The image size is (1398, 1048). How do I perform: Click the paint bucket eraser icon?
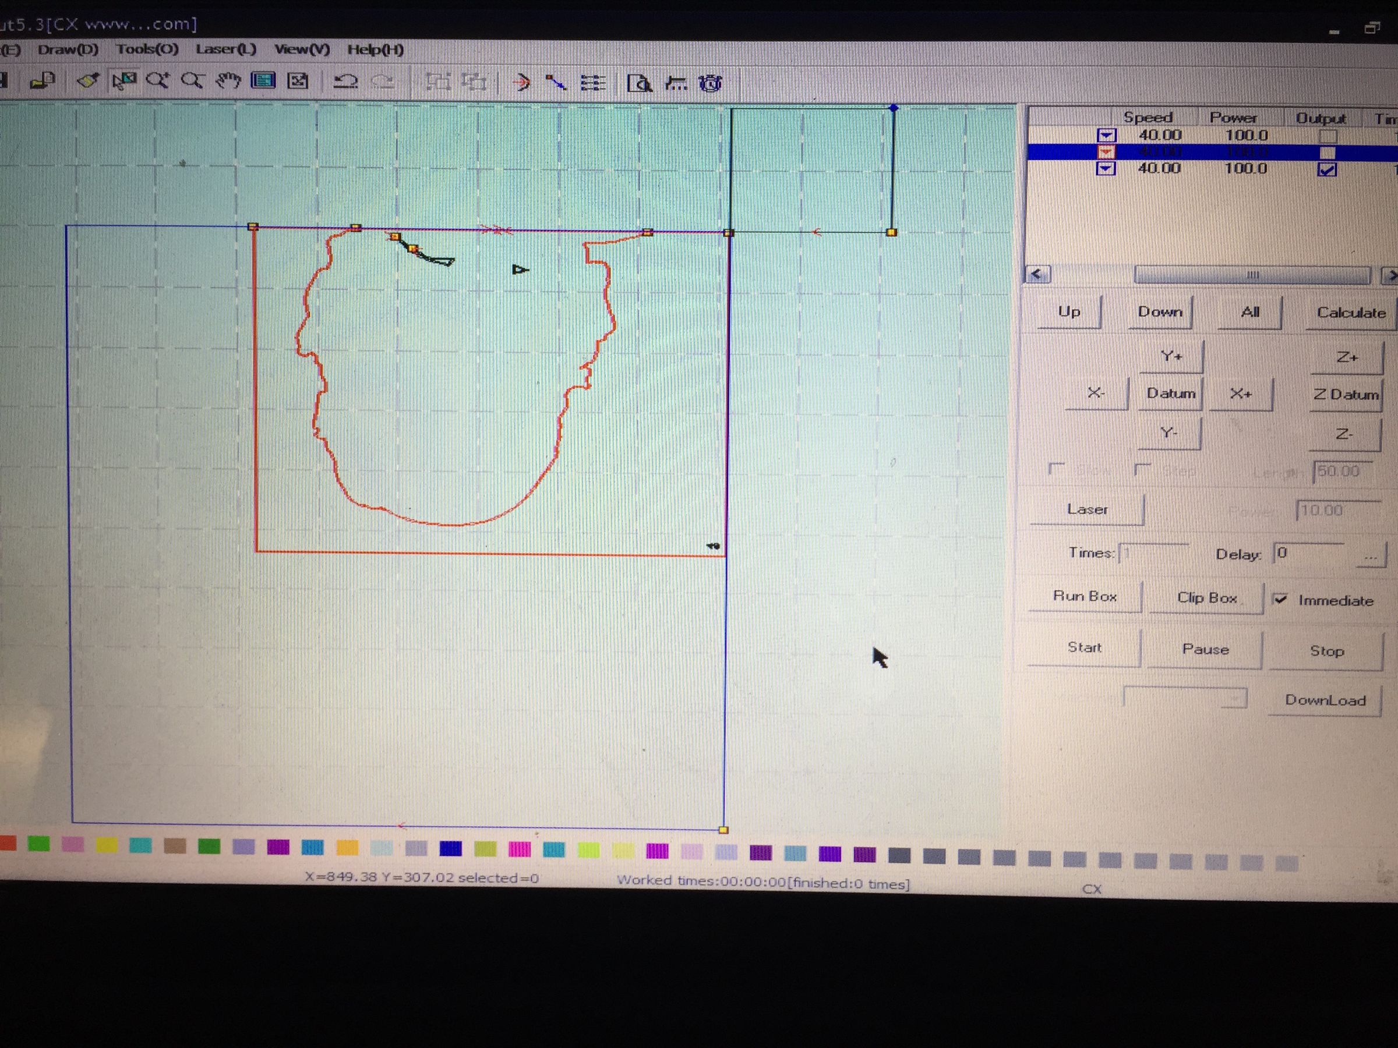(x=88, y=81)
